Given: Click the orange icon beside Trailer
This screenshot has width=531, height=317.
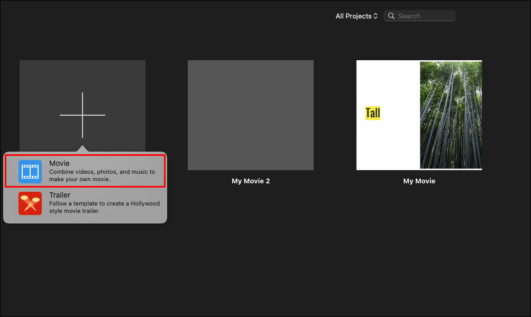Looking at the screenshot, I should point(30,202).
